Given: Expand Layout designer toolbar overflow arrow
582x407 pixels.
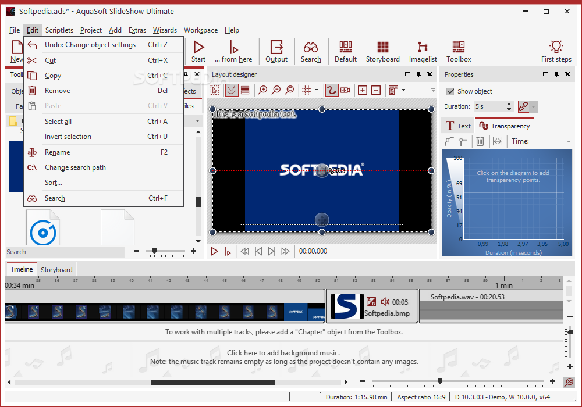Looking at the screenshot, I should click(433, 90).
